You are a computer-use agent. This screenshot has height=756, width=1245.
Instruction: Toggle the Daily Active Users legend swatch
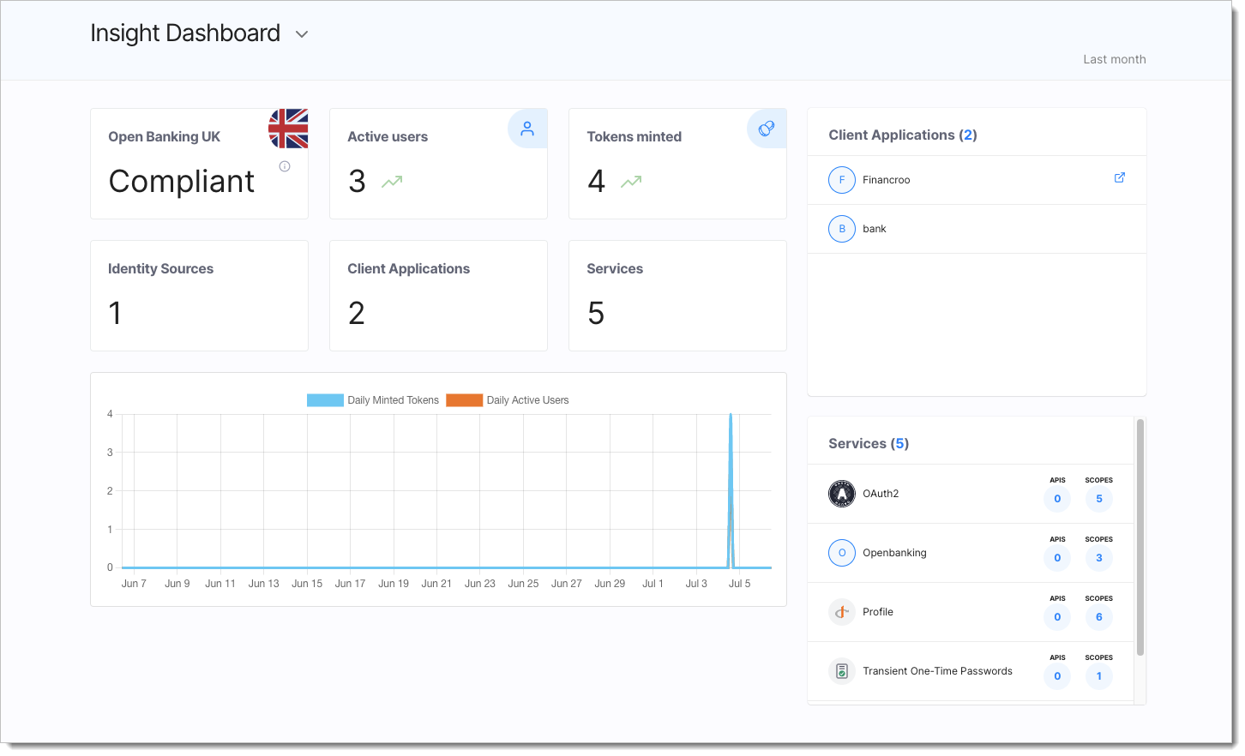pyautogui.click(x=464, y=400)
